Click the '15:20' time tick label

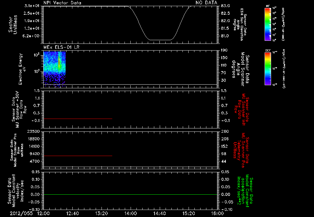(189, 213)
